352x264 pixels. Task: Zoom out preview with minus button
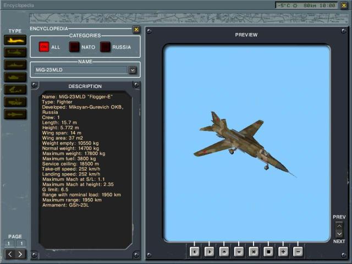[x=298, y=252]
